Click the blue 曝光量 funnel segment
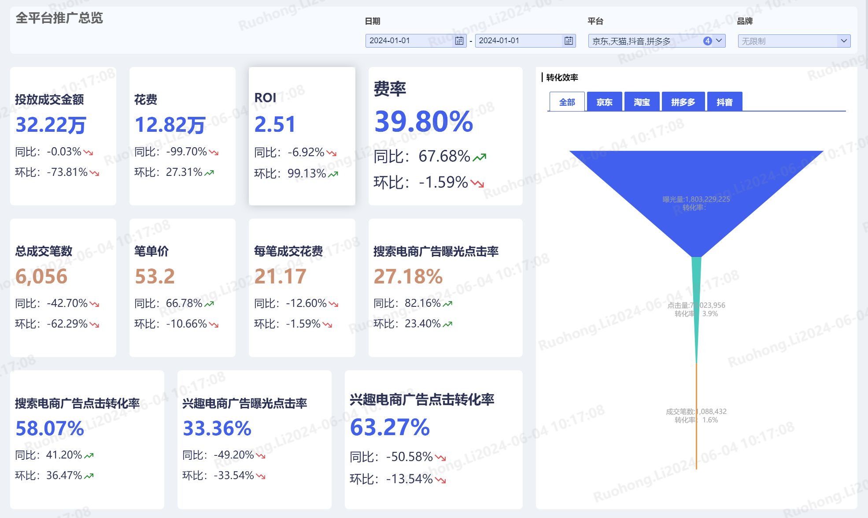This screenshot has width=868, height=518. coord(696,181)
